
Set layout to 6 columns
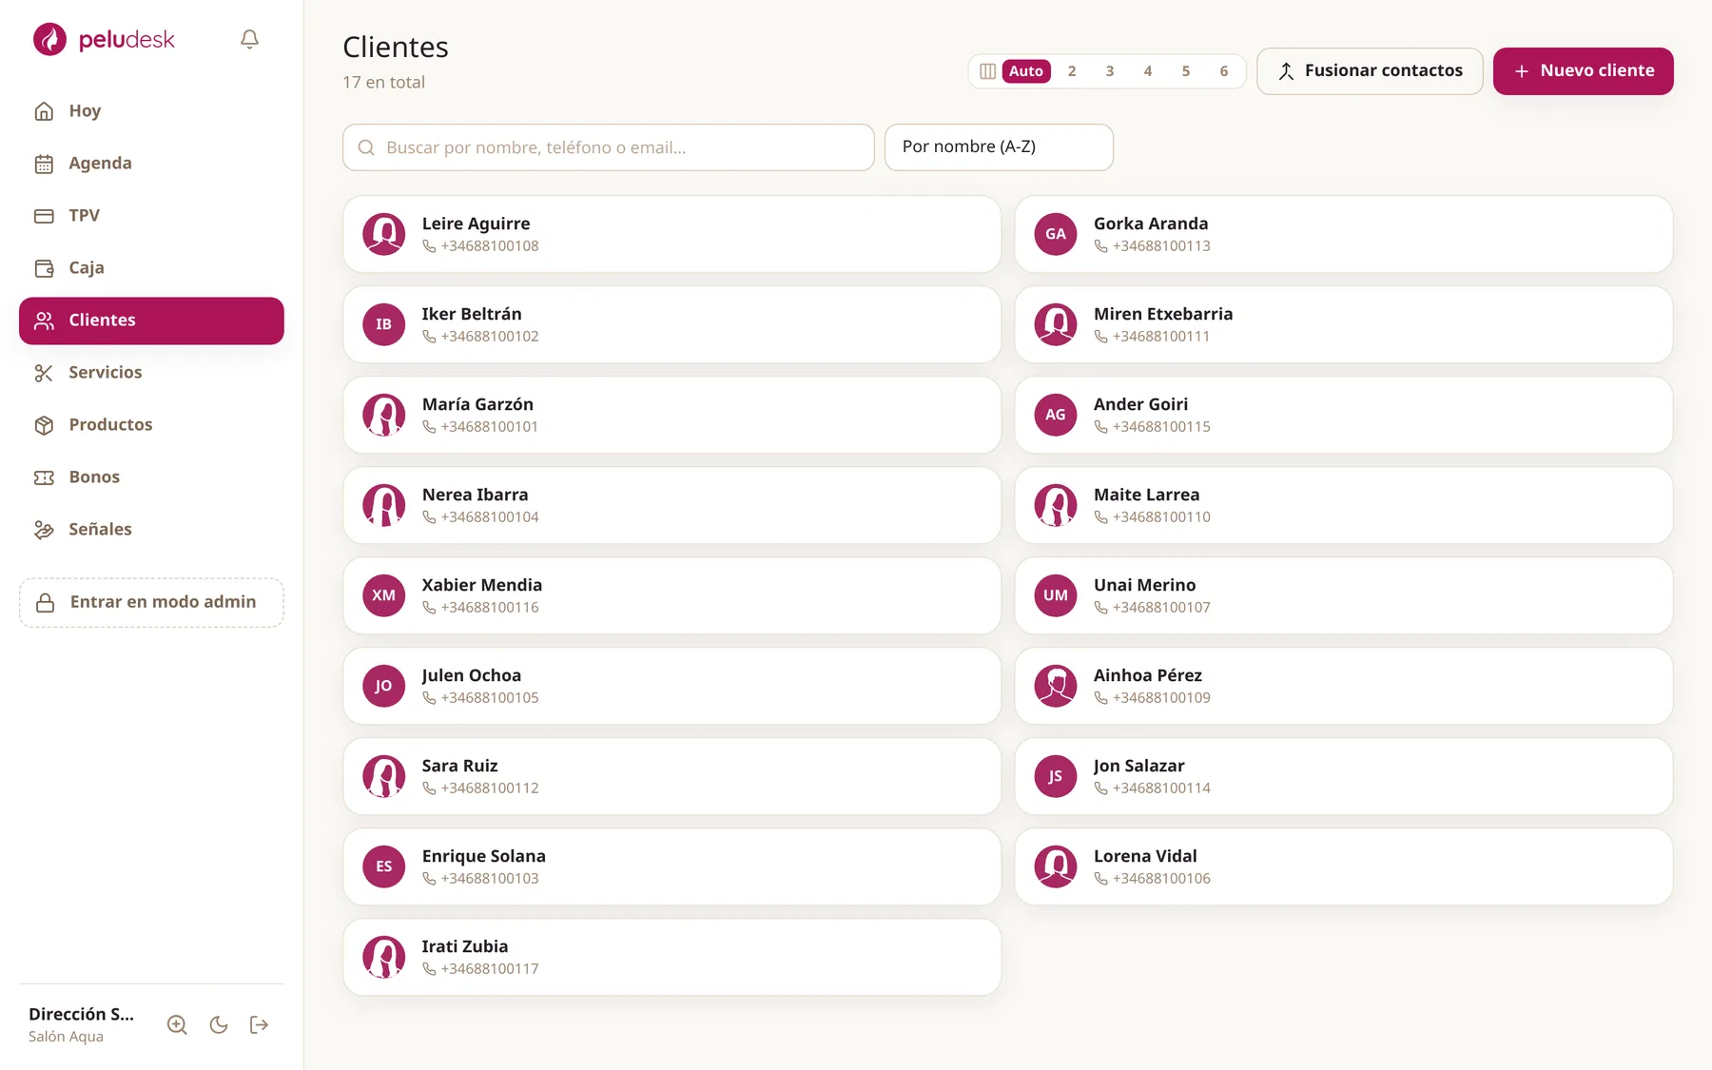pyautogui.click(x=1224, y=71)
